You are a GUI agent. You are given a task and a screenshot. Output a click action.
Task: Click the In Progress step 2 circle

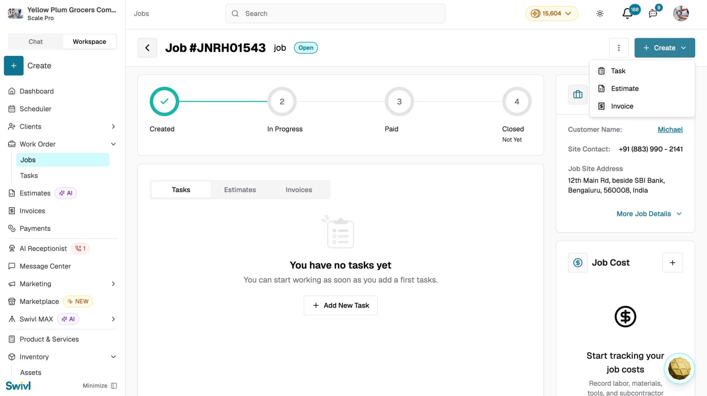pos(282,101)
